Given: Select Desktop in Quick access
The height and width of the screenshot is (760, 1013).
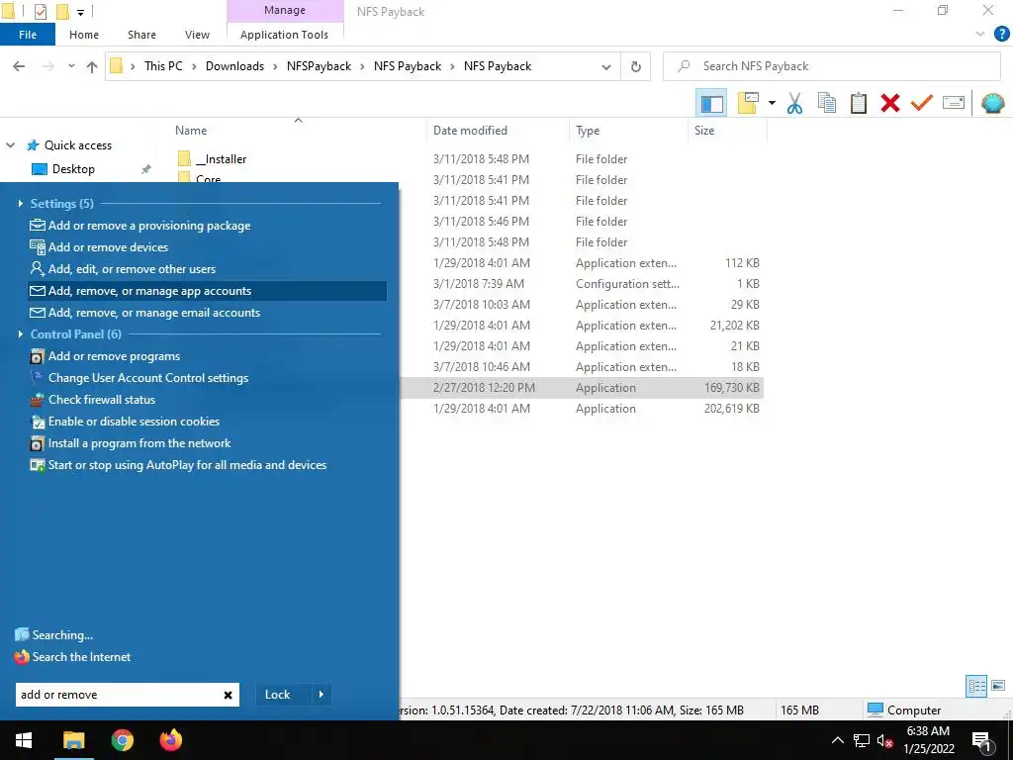Looking at the screenshot, I should pyautogui.click(x=73, y=169).
